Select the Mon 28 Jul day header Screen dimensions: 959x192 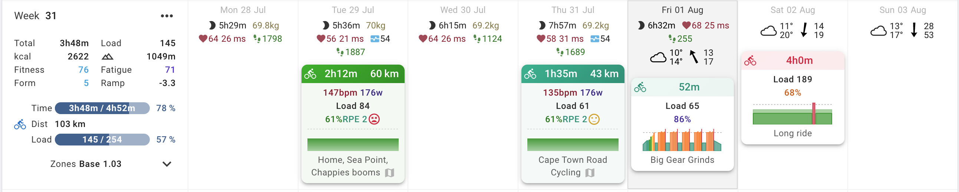point(243,10)
